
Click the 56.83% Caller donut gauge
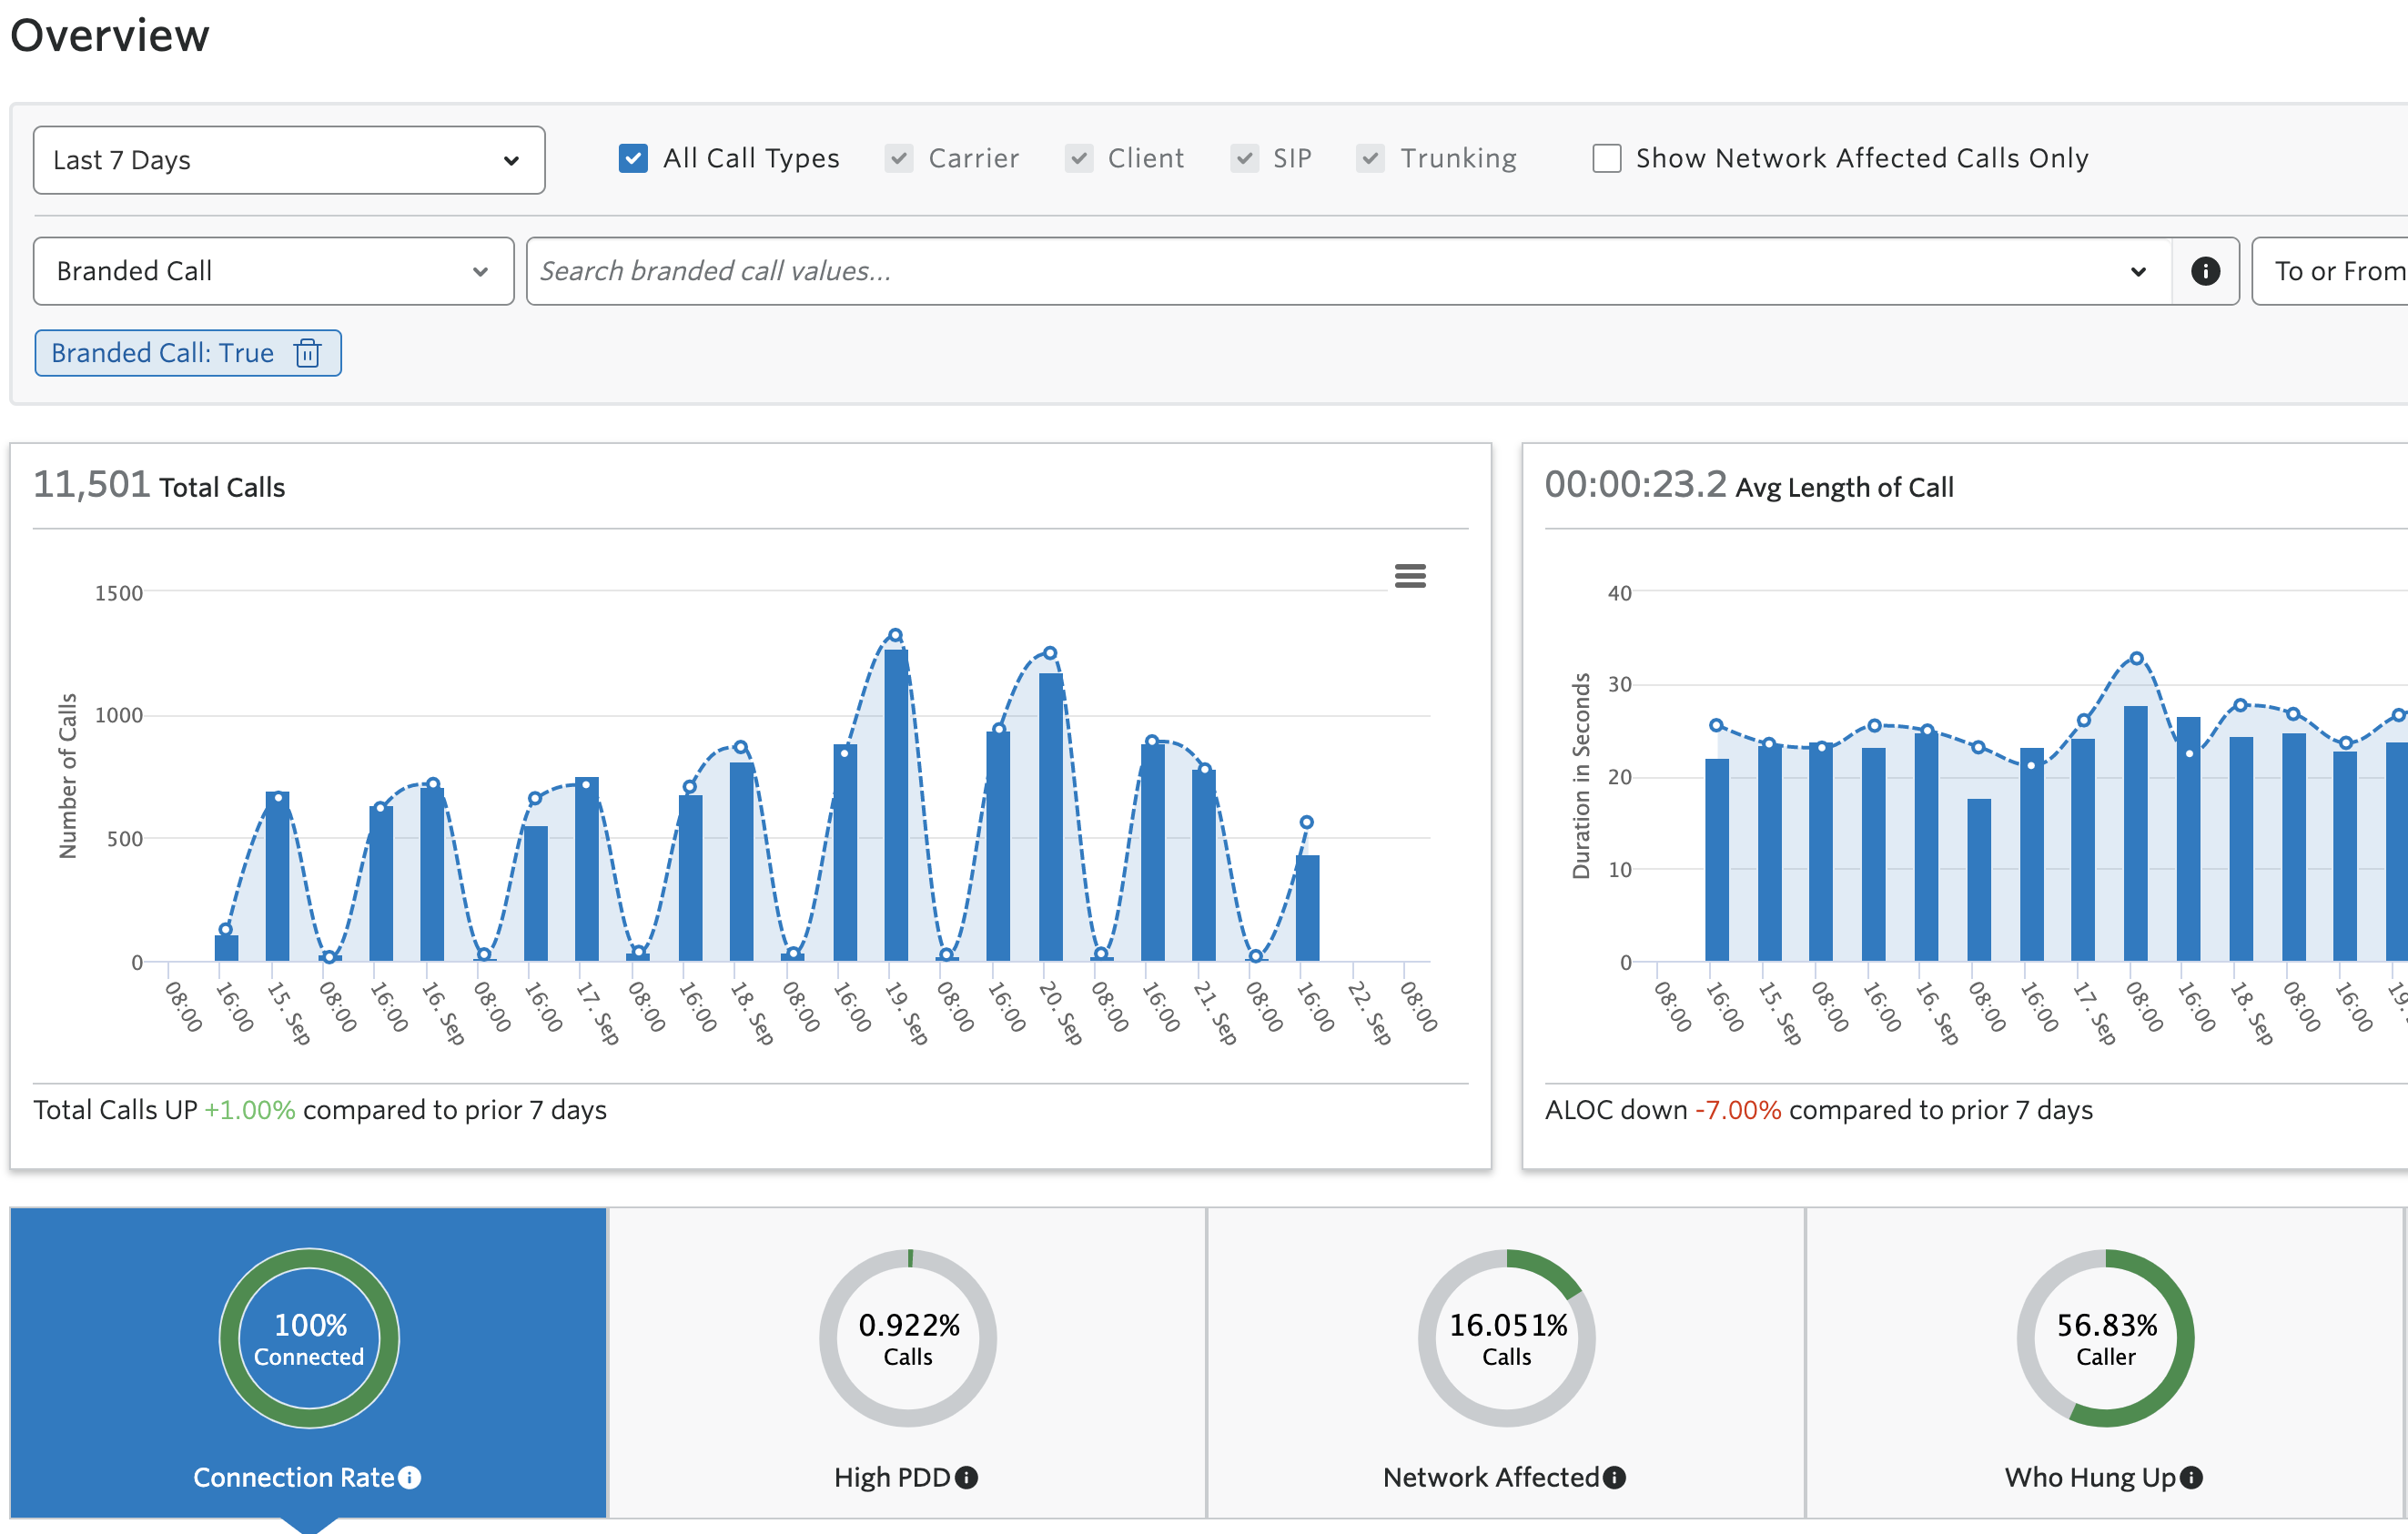tap(2106, 1338)
